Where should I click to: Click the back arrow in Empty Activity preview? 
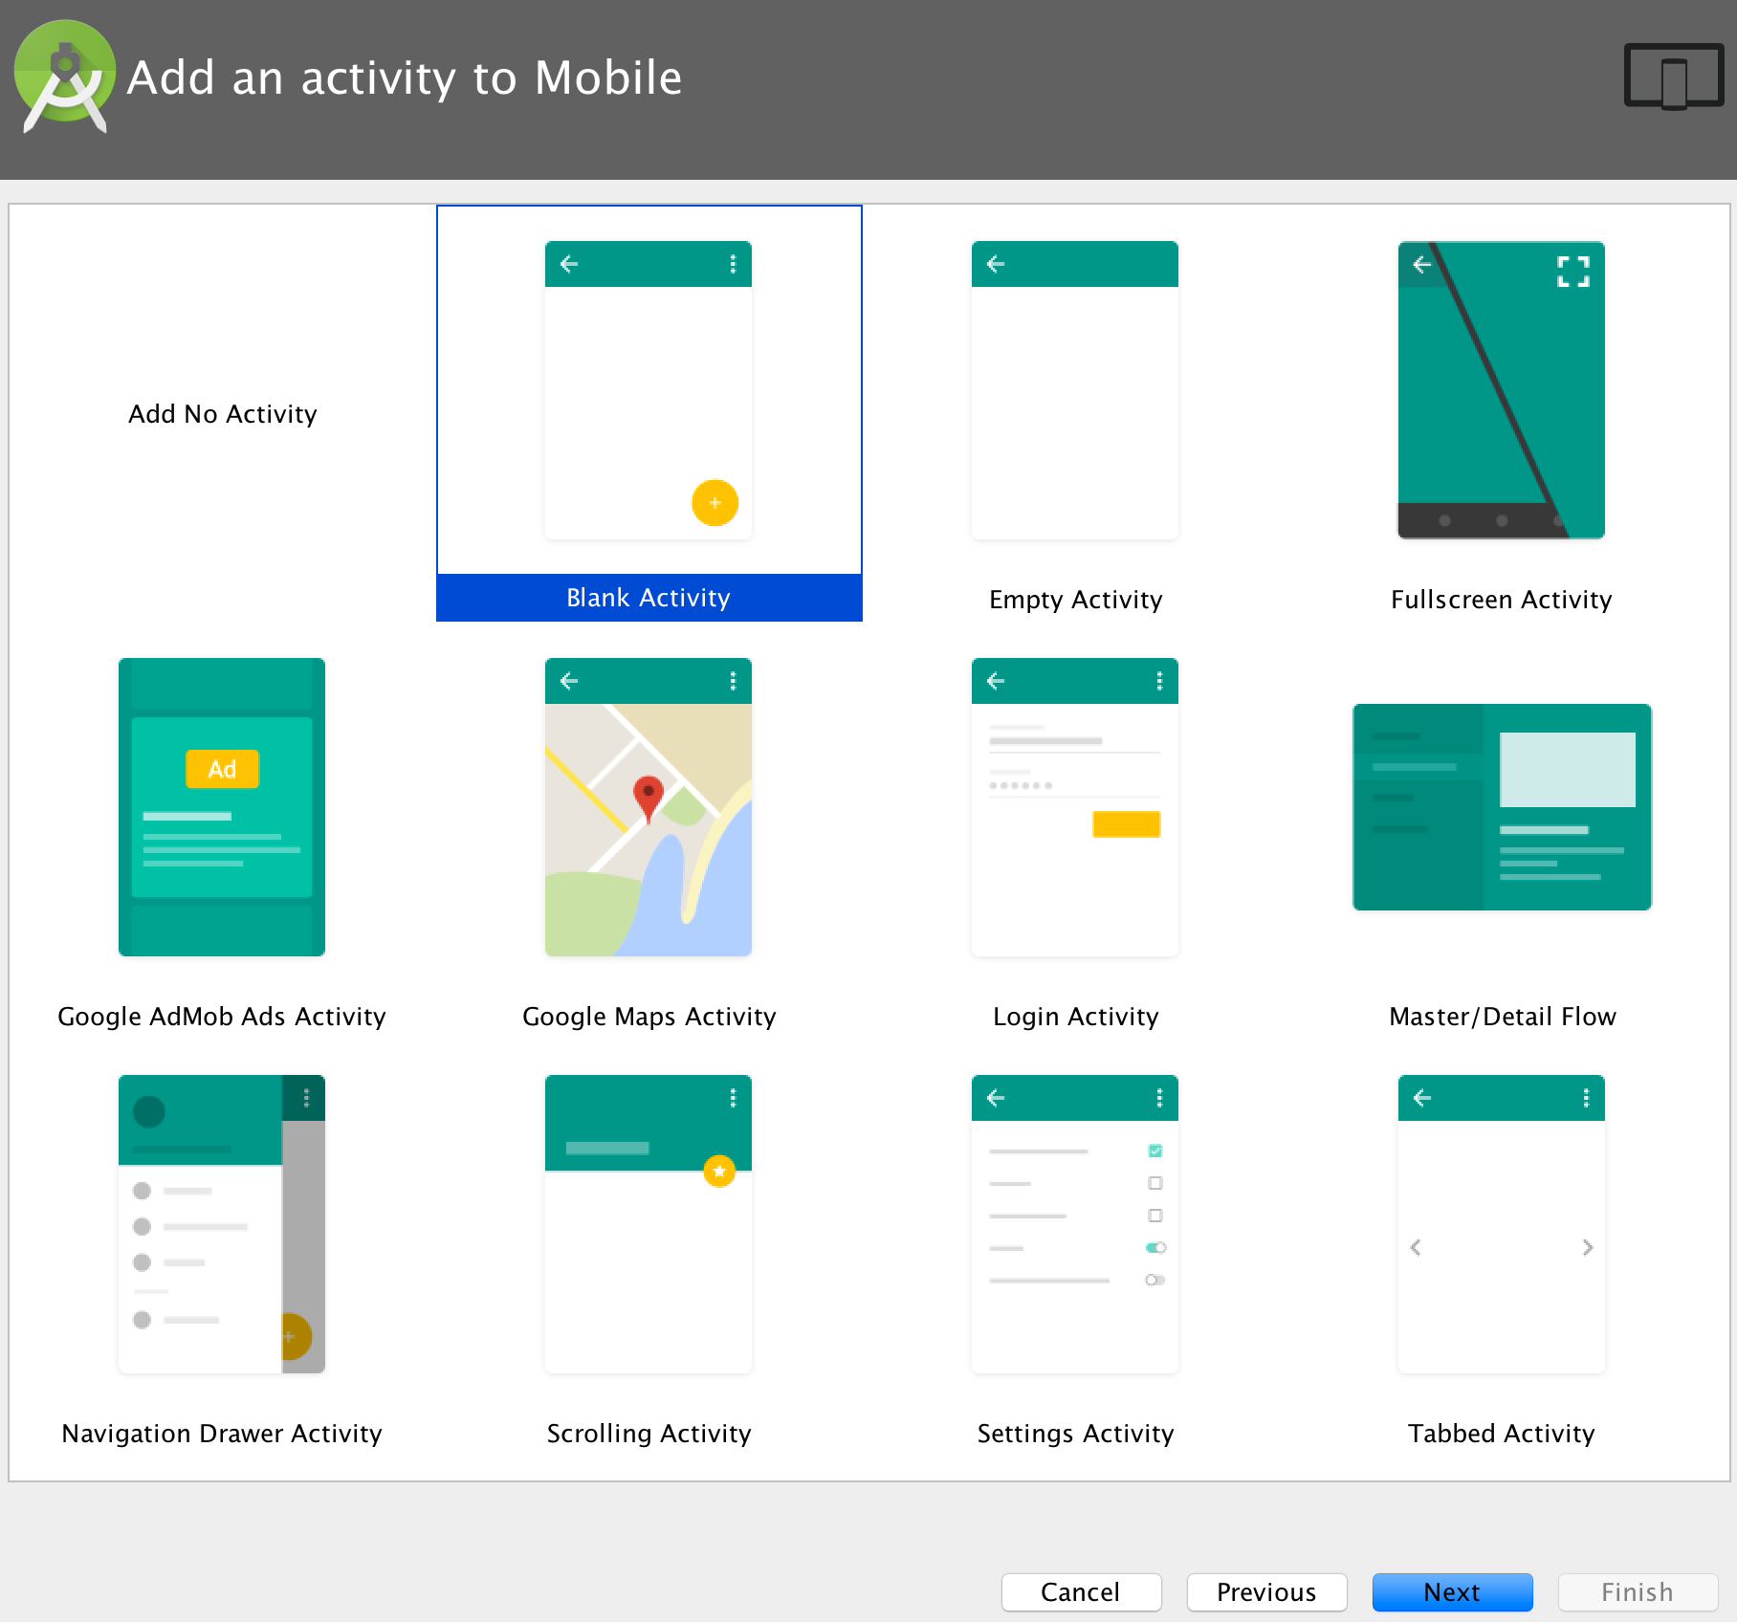click(x=996, y=264)
